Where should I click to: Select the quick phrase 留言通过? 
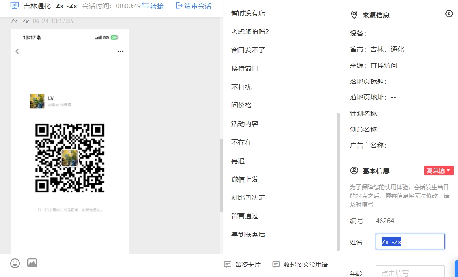[245, 216]
